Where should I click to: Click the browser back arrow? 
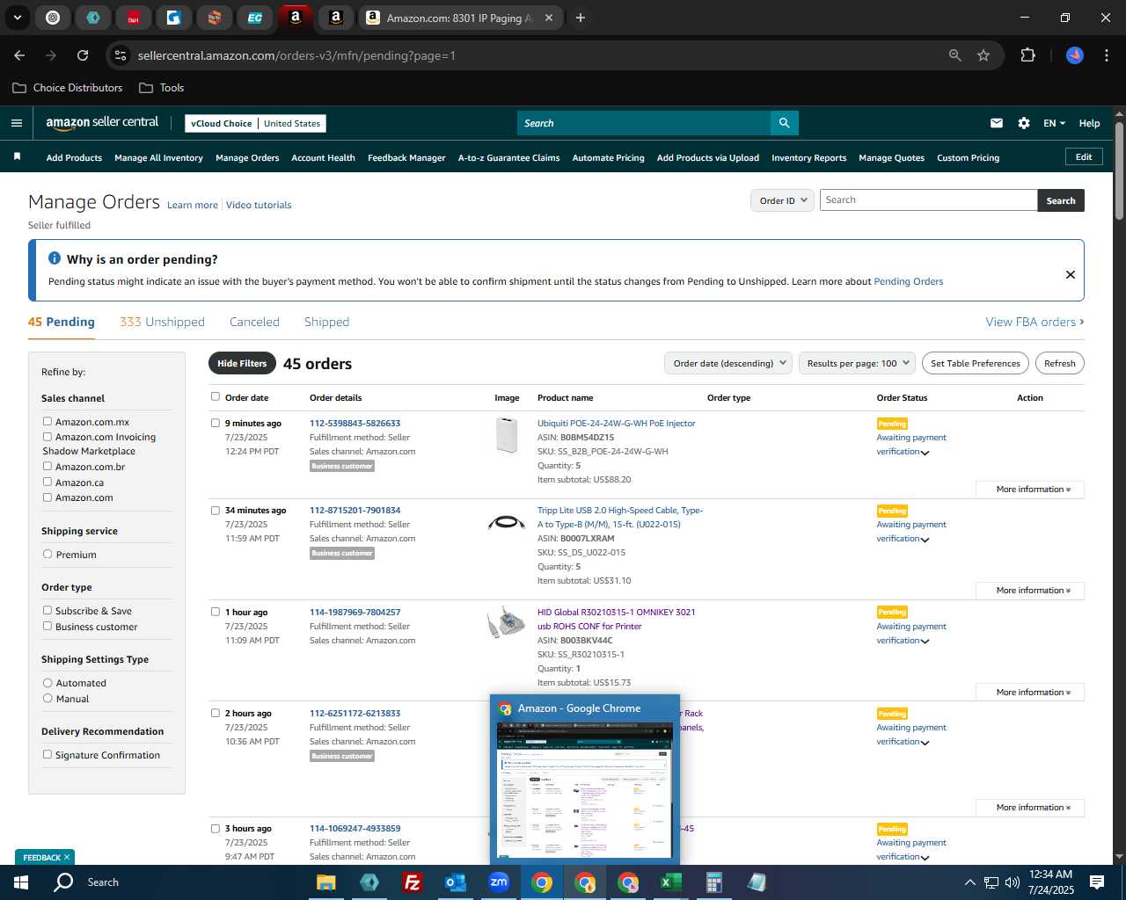(19, 55)
